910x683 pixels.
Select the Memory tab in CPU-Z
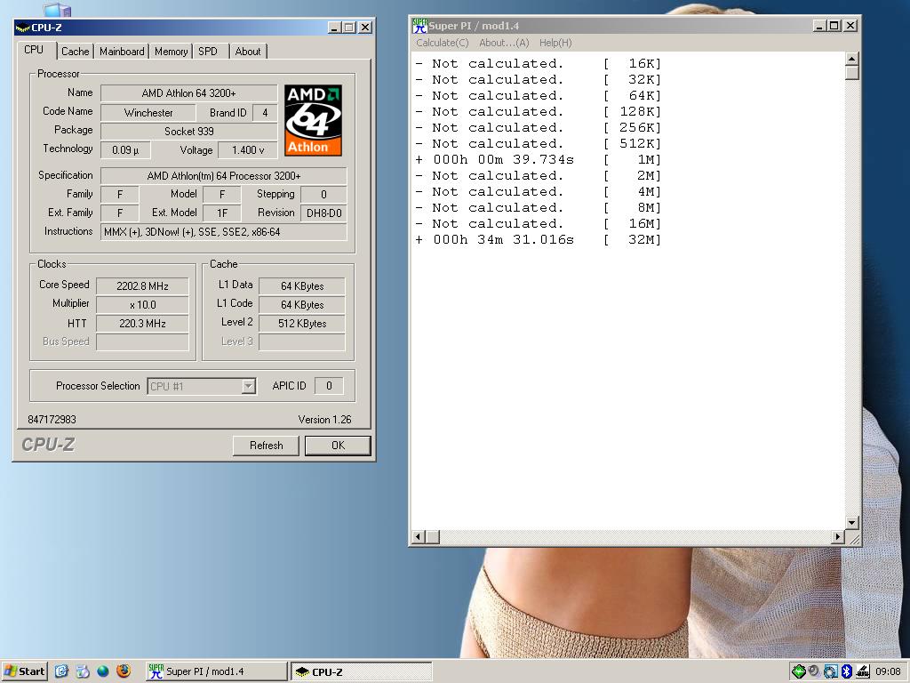172,51
